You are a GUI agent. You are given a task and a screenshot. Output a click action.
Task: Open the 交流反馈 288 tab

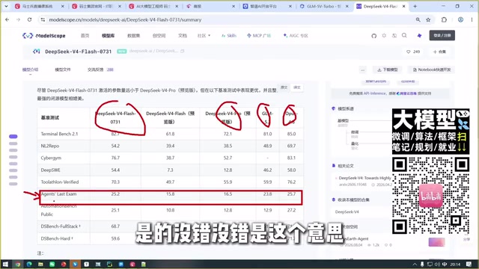click(x=100, y=69)
